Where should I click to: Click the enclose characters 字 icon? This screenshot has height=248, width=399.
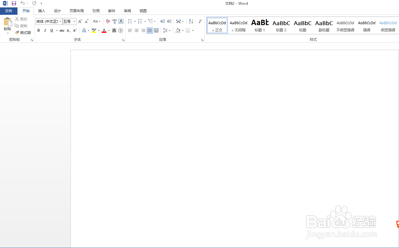click(121, 30)
